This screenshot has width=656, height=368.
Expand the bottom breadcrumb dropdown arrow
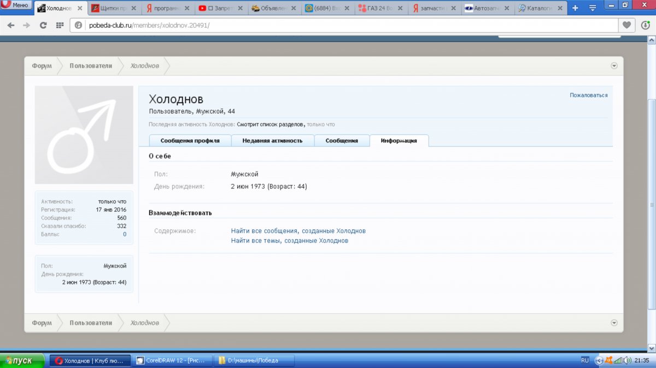pos(614,323)
